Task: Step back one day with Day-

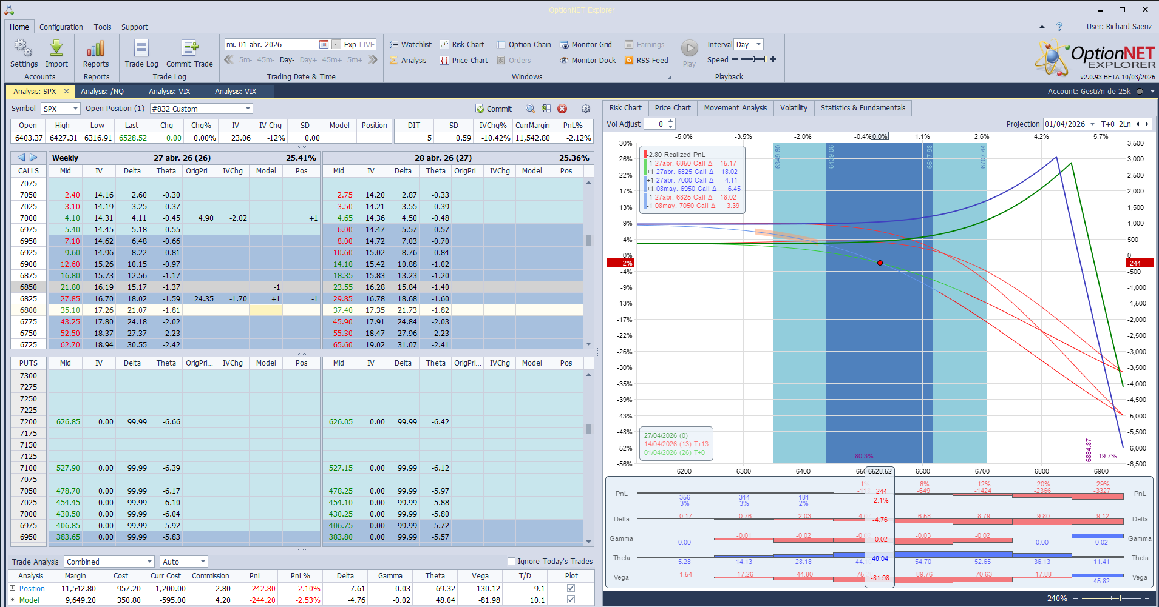Action: point(287,60)
